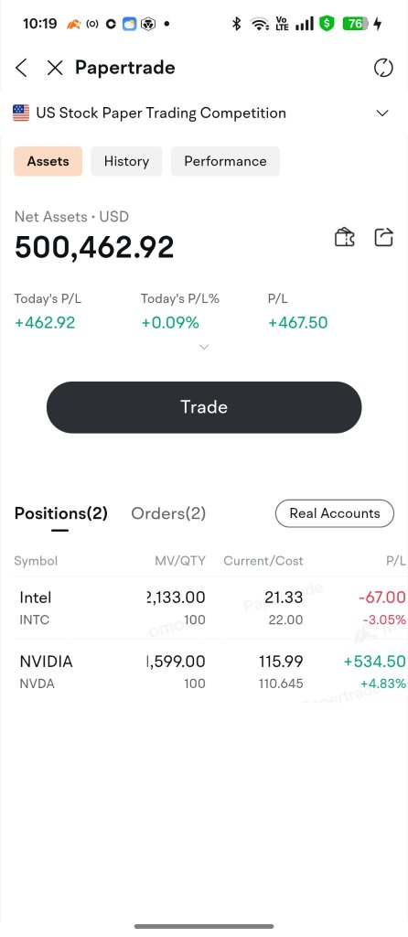
Task: Show the Orders(2) list
Action: (x=168, y=513)
